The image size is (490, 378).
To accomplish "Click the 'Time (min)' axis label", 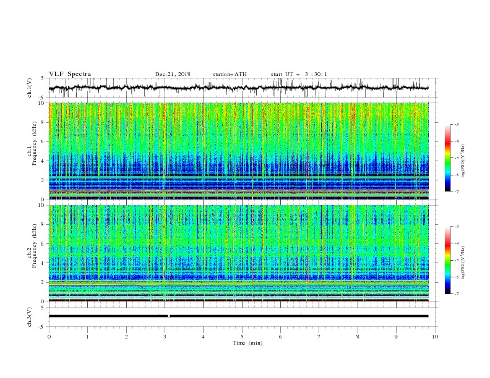I will (247, 343).
